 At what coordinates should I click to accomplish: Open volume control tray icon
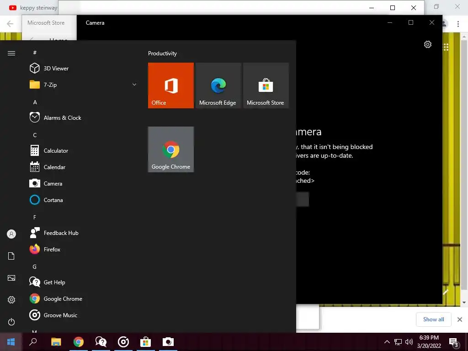(409, 342)
